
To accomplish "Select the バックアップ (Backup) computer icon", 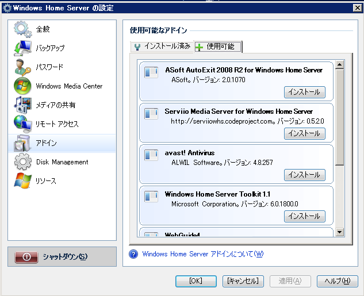I will (22, 48).
